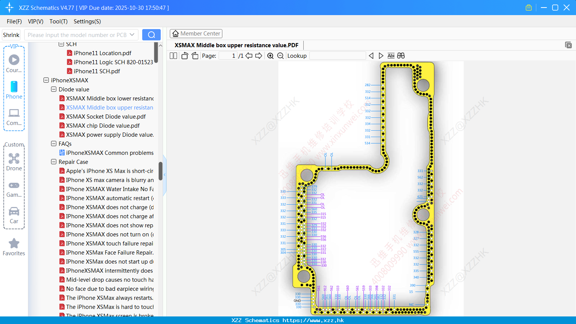Zoom out of the PDF

[x=280, y=56]
